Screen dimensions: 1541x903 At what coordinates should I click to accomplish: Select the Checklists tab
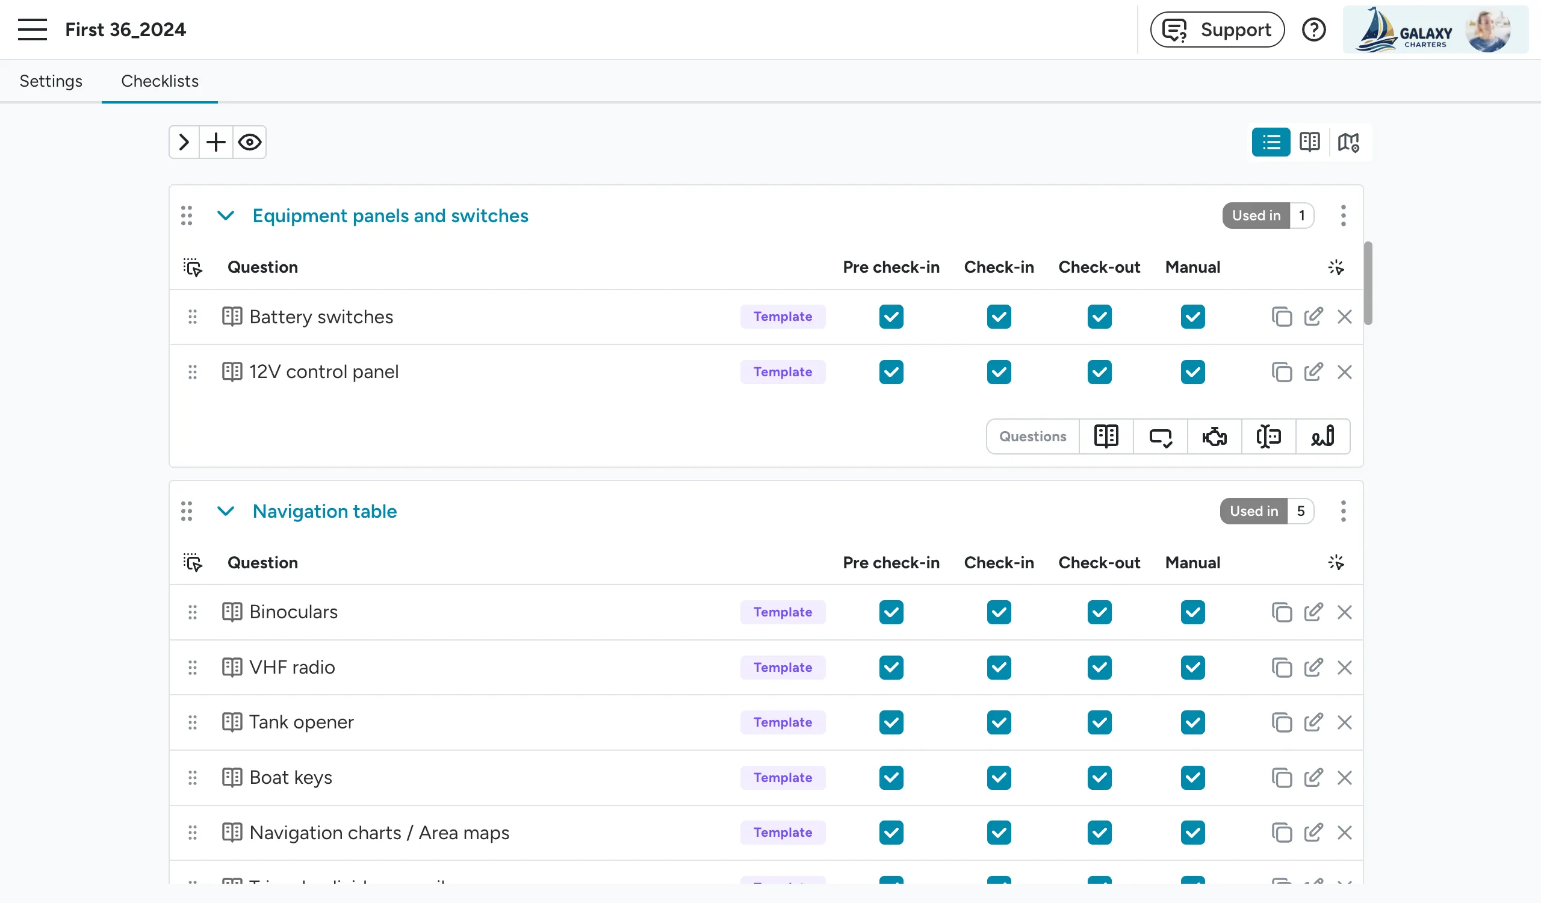point(160,81)
